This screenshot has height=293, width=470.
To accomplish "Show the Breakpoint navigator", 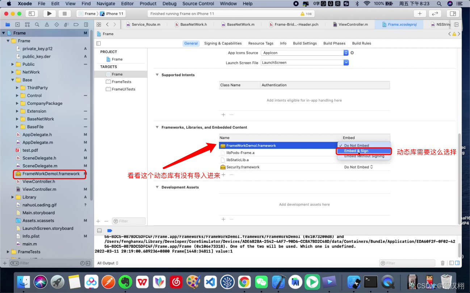I will coord(76,25).
